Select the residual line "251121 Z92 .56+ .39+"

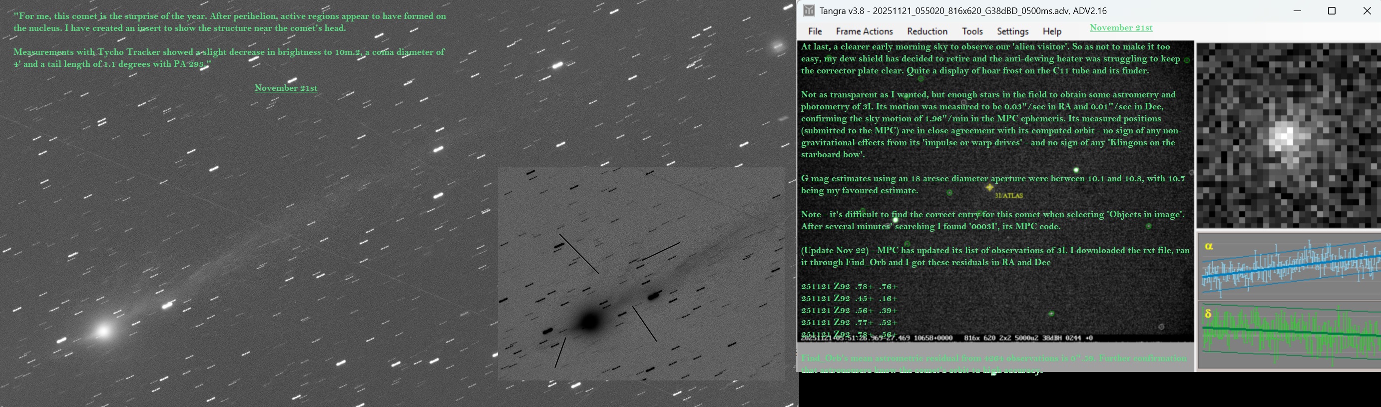click(849, 311)
